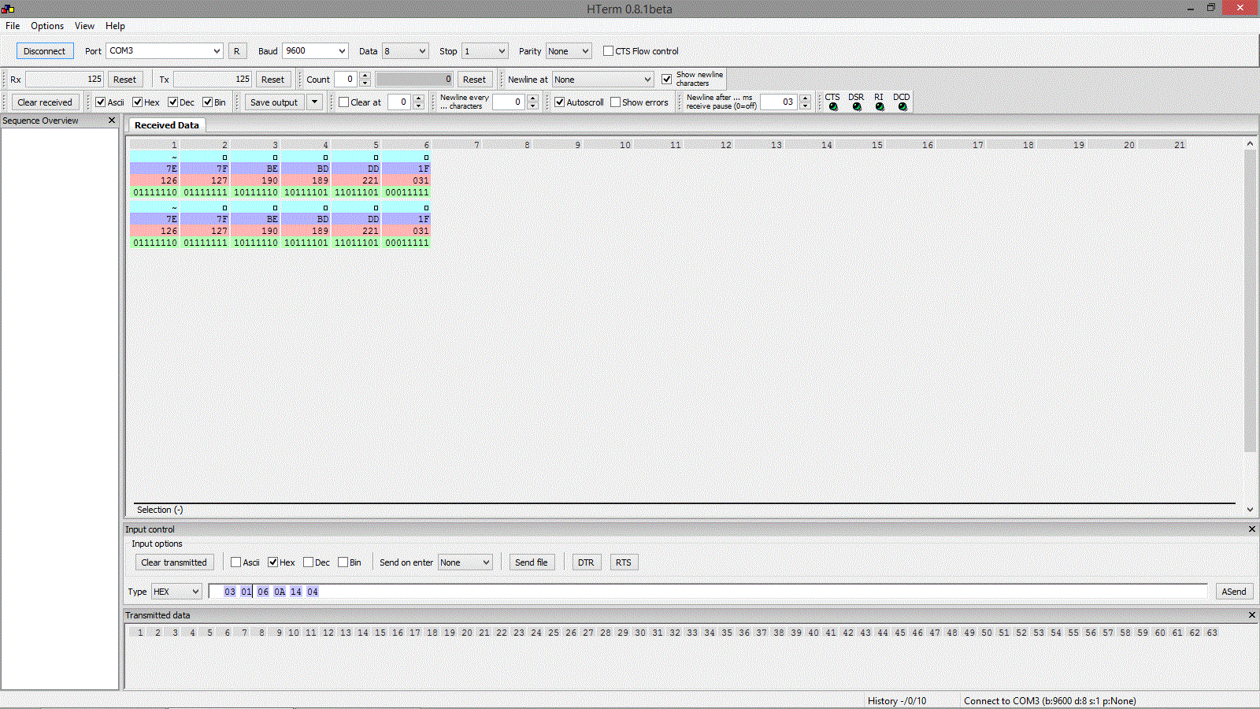Reset the Tx counter
This screenshot has width=1260, height=709.
point(272,80)
